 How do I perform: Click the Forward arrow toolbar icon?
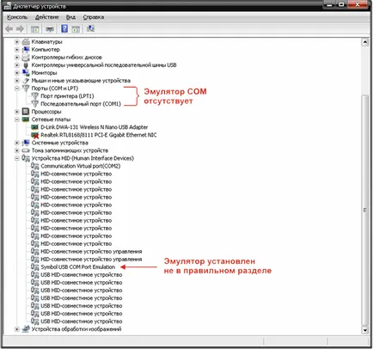coord(20,28)
